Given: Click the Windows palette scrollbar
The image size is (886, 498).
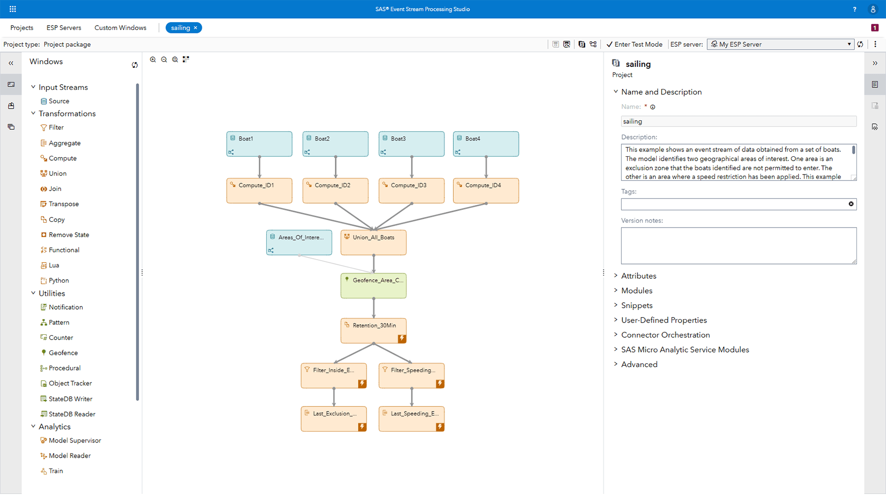Looking at the screenshot, I should [137, 242].
